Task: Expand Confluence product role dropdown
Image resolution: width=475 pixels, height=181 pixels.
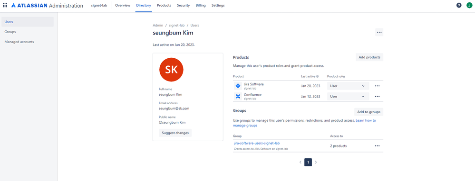Action: [348, 97]
